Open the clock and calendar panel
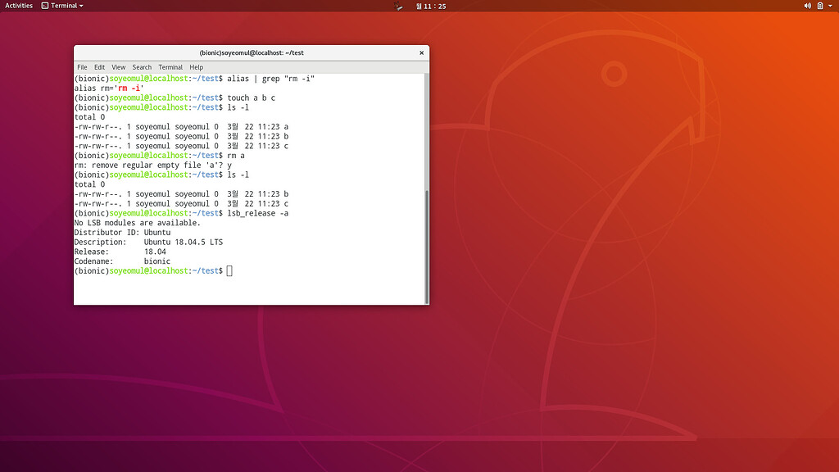The image size is (839, 472). (x=431, y=6)
